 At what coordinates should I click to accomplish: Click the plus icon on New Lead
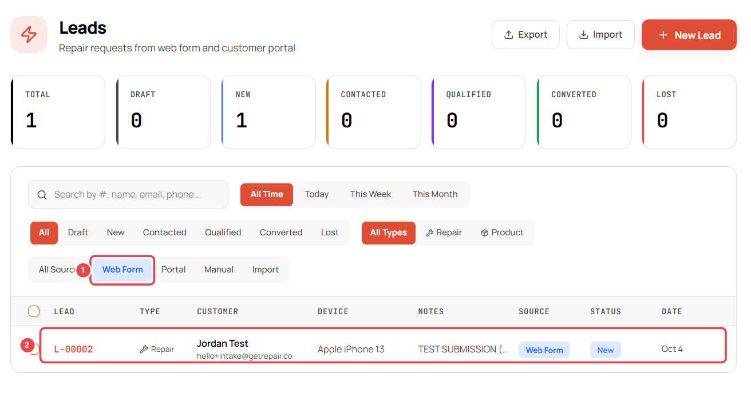click(x=663, y=35)
